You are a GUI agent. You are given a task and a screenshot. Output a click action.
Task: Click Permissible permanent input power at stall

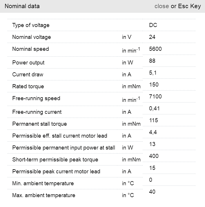click(64, 148)
